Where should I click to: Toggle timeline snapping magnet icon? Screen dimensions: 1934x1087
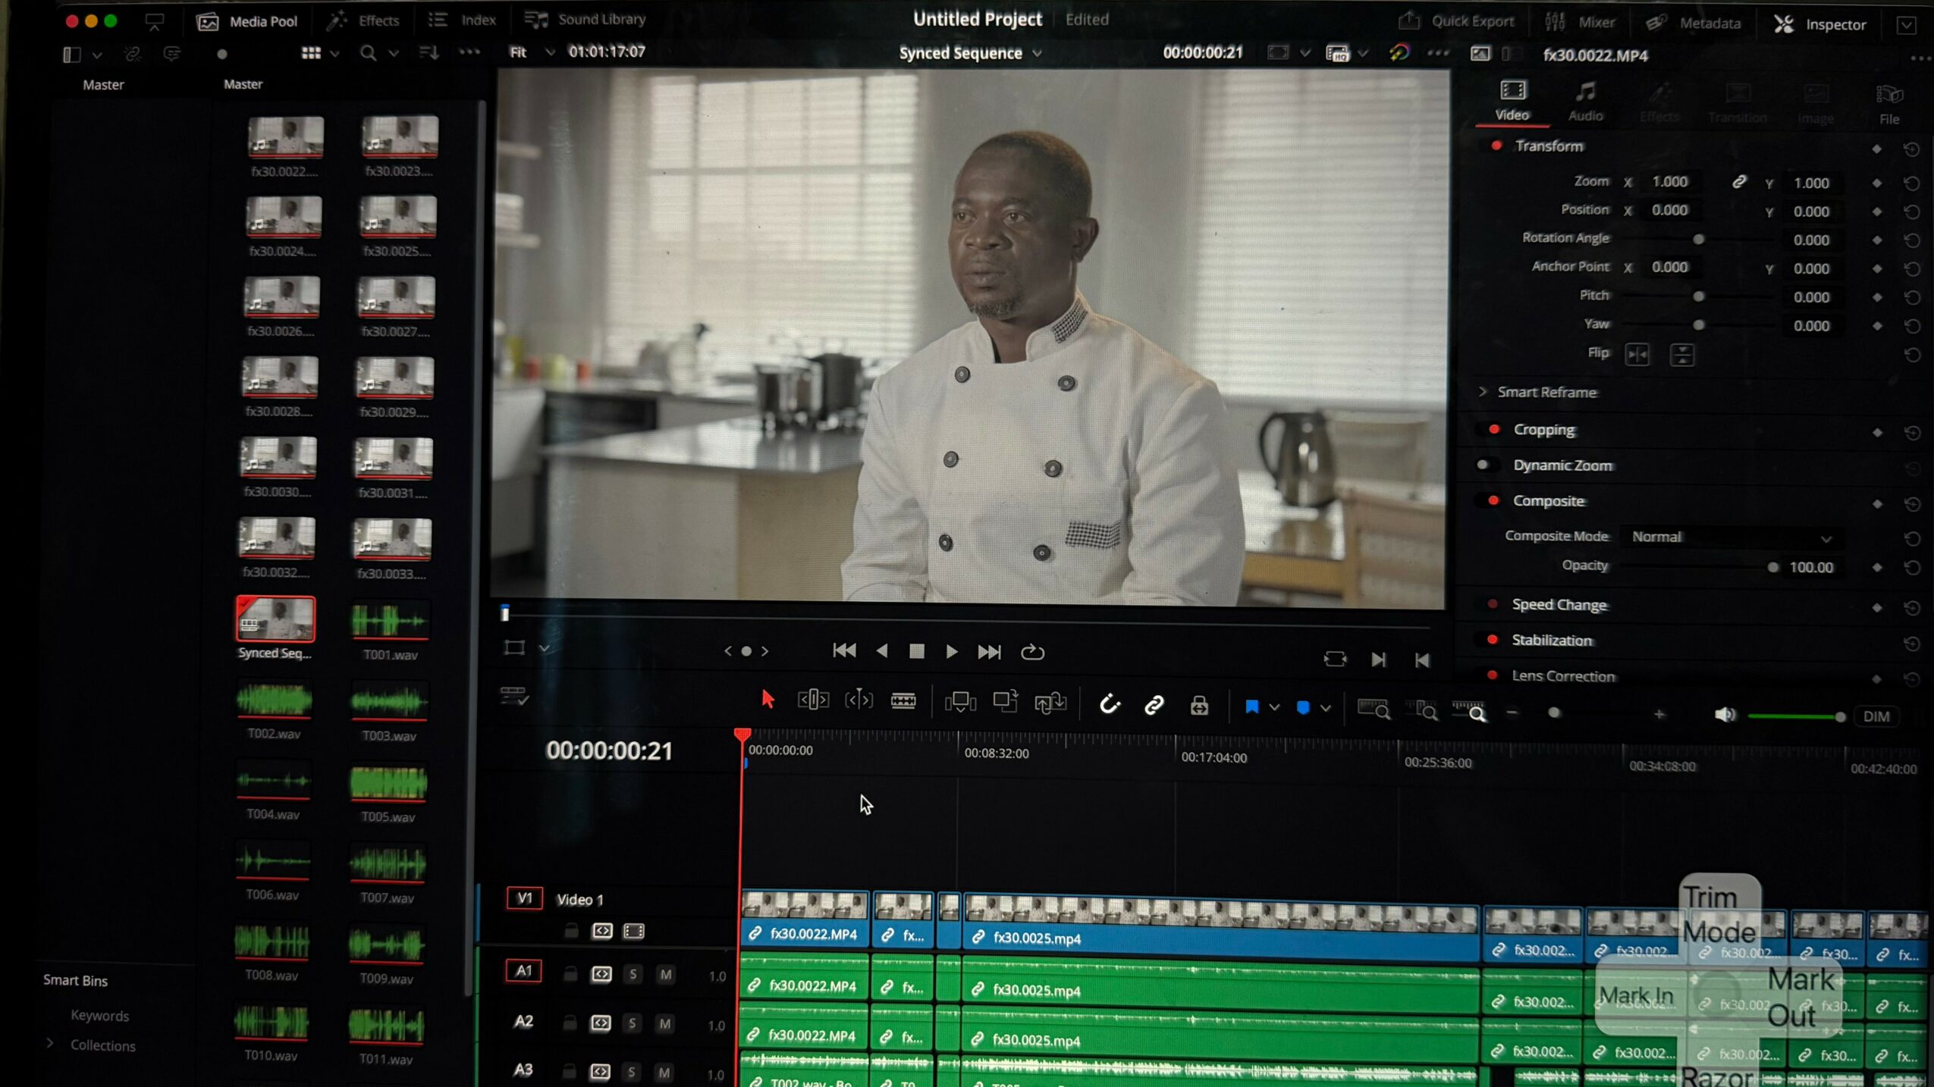1110,704
